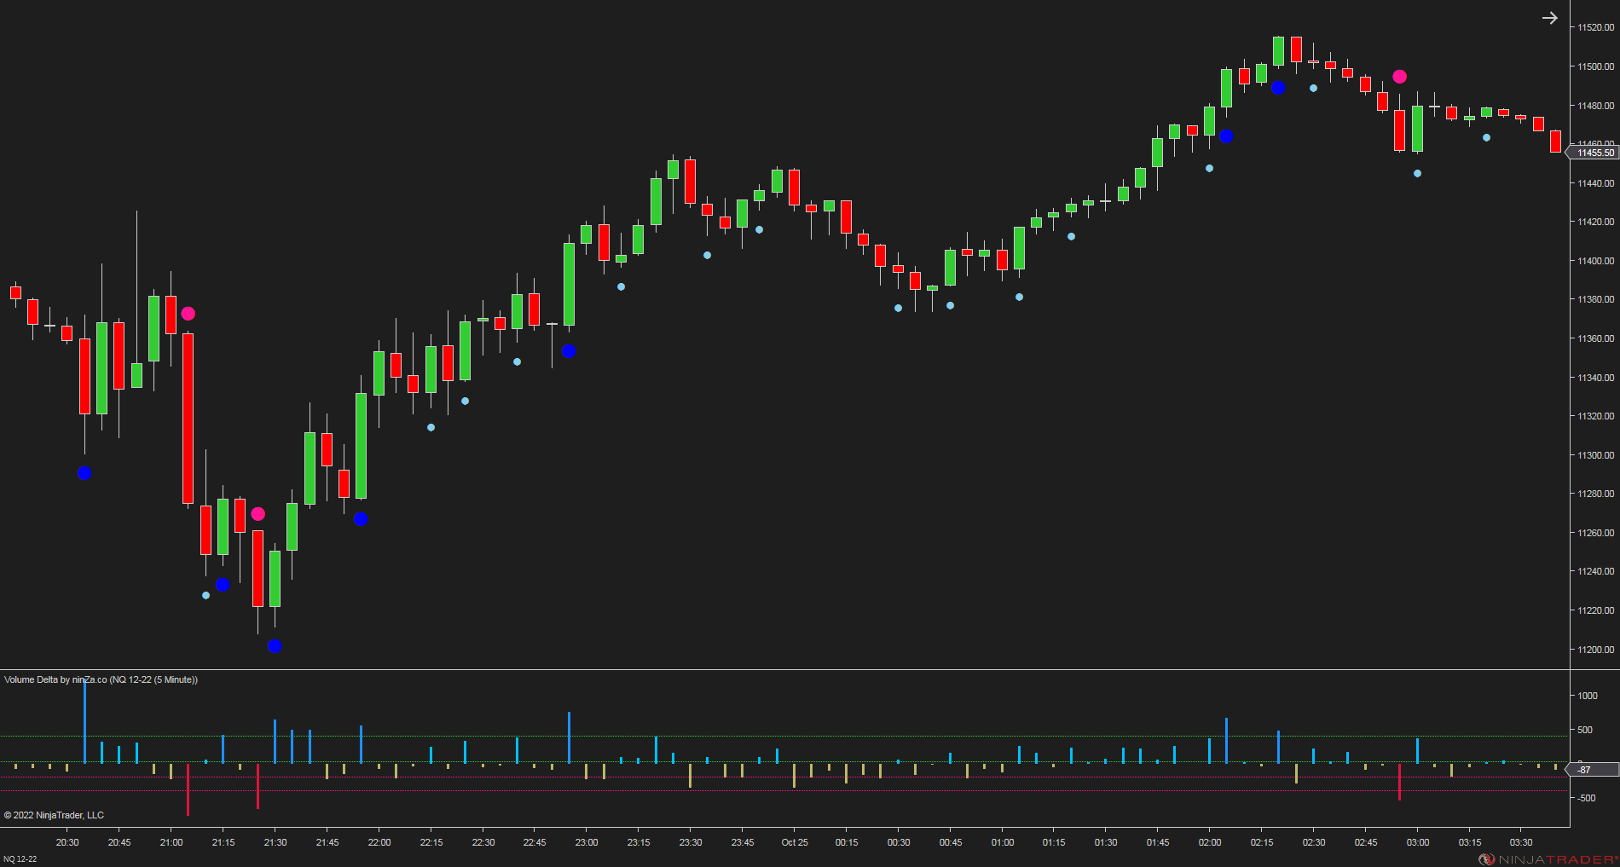Select the NQ 12-22 instrument tab
Screen dimensions: 1620x867
[x=19, y=858]
